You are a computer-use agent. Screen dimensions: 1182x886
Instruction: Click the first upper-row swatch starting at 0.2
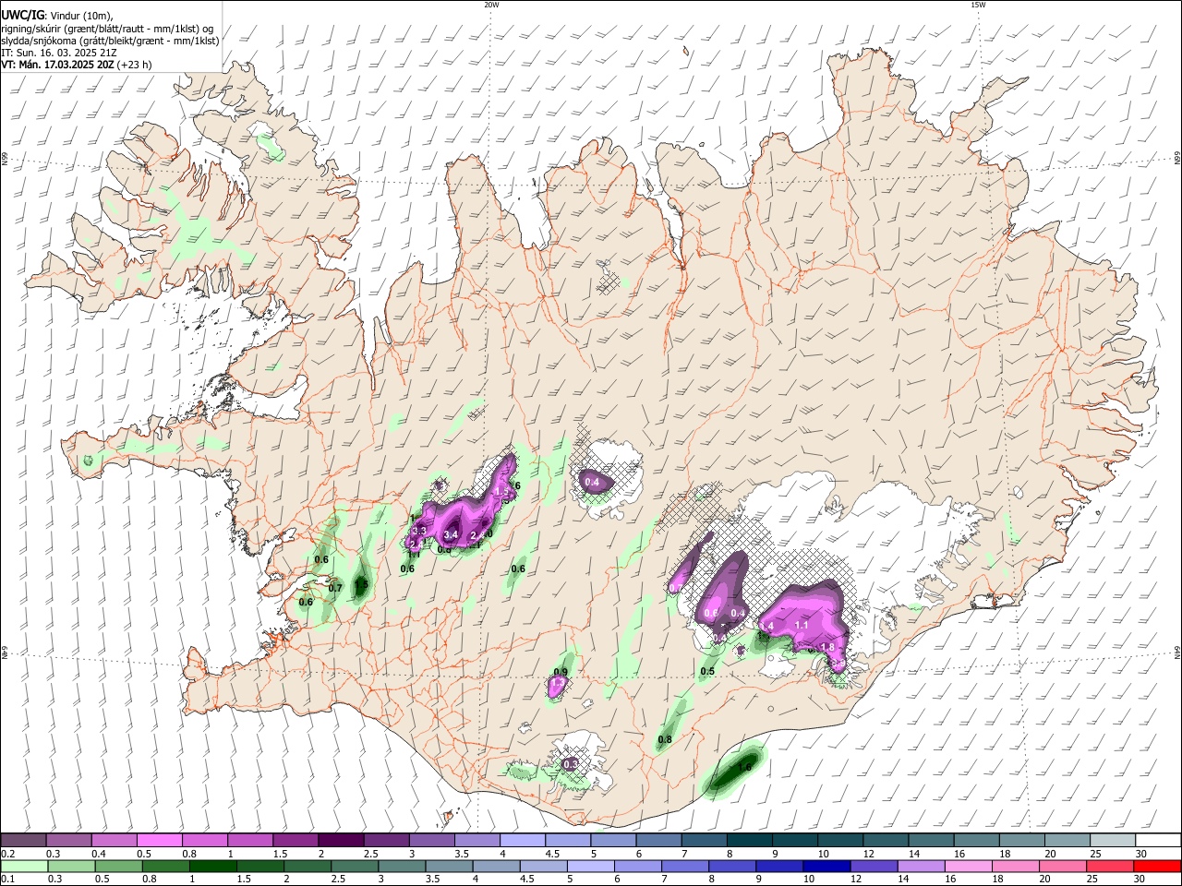tap(23, 840)
